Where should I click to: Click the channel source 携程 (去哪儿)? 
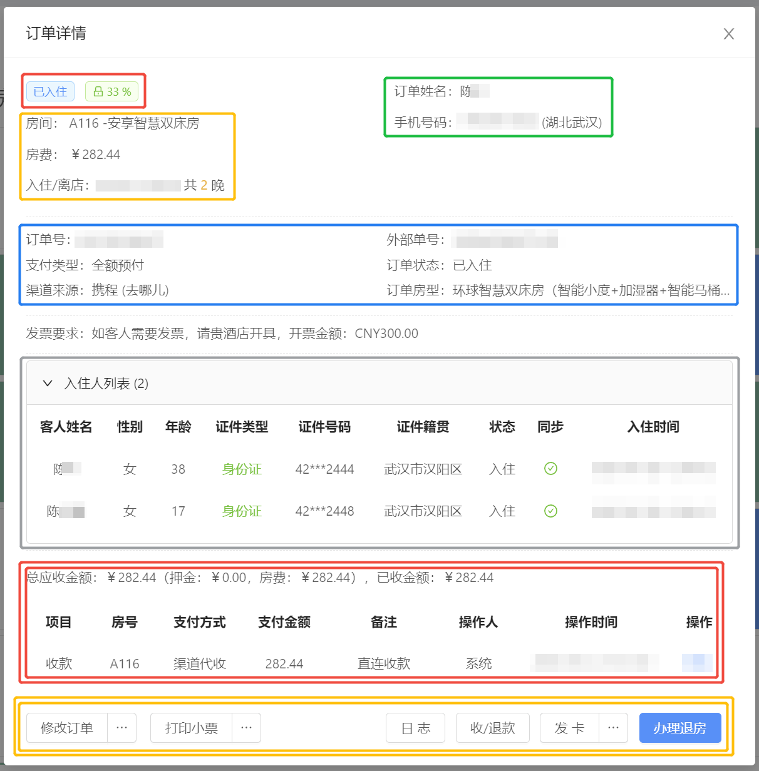pyautogui.click(x=130, y=290)
